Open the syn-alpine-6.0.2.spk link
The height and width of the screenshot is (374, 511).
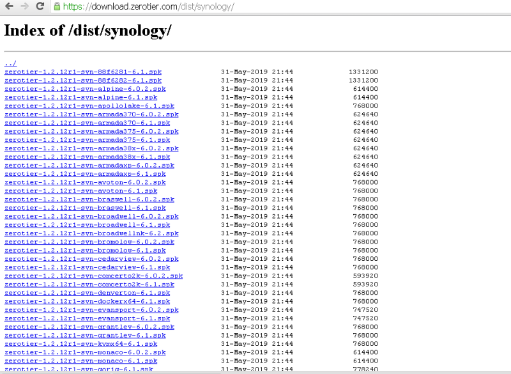pos(84,89)
